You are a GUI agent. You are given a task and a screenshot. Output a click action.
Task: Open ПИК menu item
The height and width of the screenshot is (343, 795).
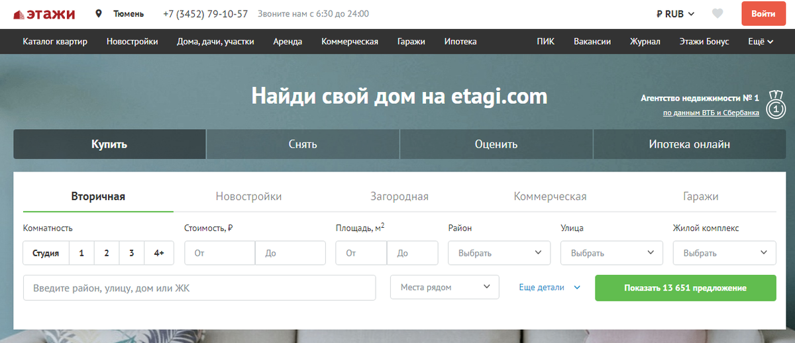(x=546, y=41)
